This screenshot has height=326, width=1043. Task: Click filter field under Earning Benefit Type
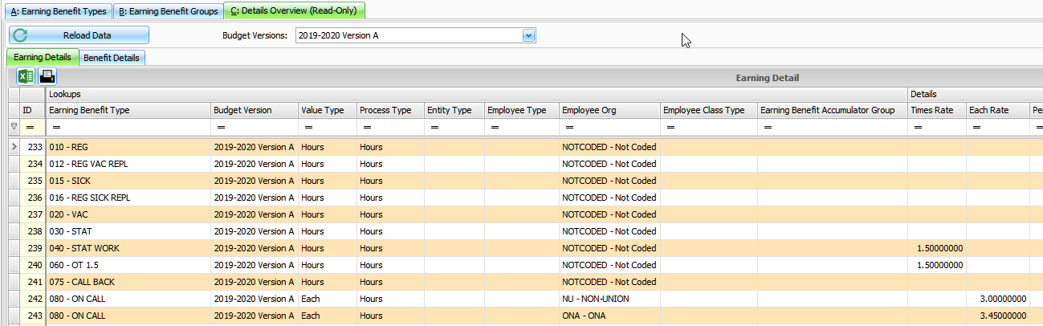pyautogui.click(x=128, y=127)
